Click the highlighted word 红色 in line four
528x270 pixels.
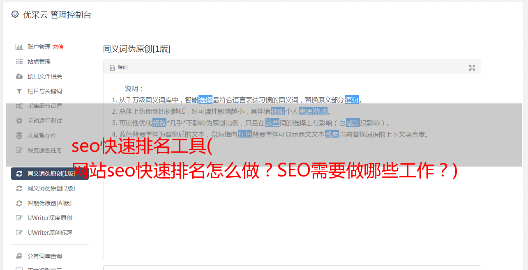pos(245,134)
